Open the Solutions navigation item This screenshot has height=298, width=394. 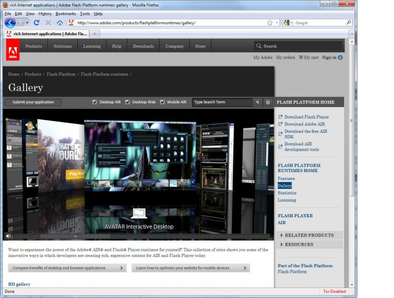click(63, 46)
